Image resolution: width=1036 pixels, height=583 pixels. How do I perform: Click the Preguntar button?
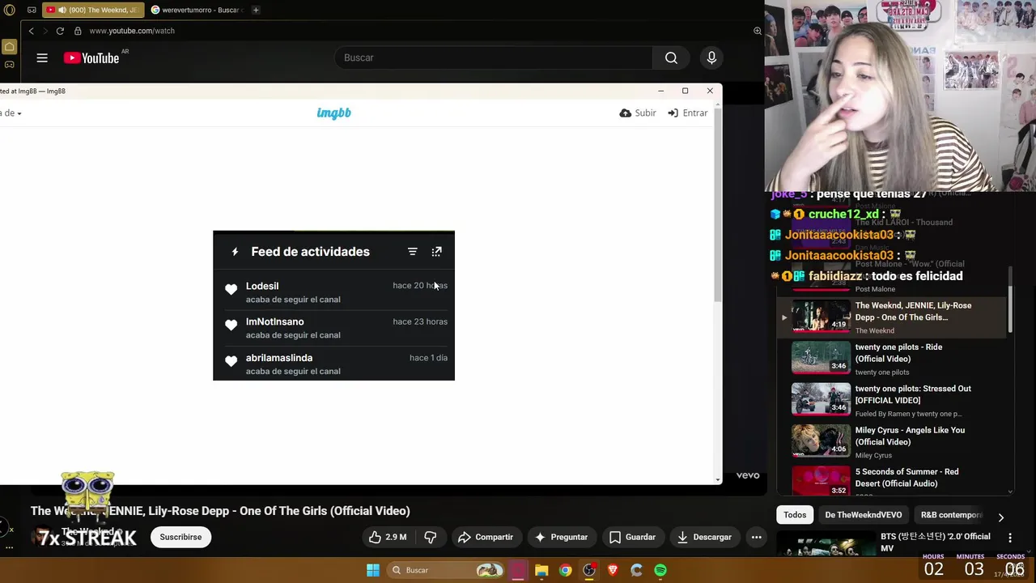[x=561, y=537]
